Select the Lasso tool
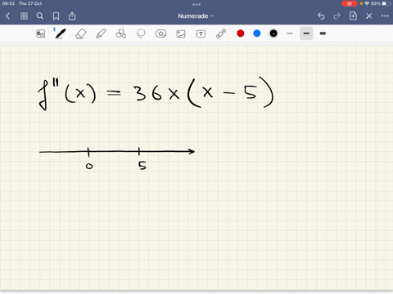This screenshot has width=393, height=294. pos(141,33)
